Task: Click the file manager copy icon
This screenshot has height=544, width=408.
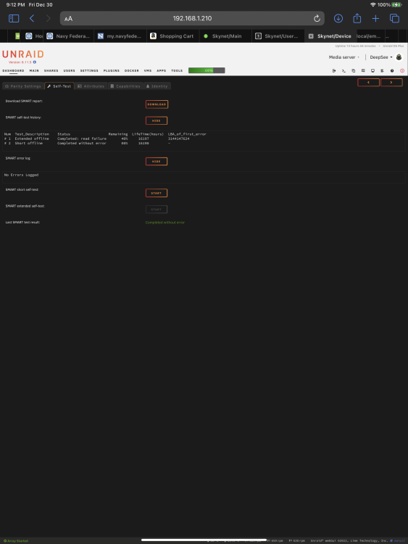Action: [x=353, y=71]
